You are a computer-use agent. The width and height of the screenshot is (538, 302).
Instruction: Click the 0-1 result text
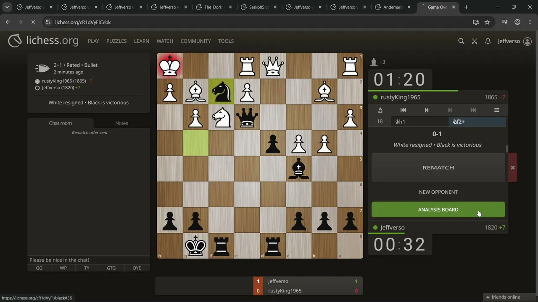437,134
